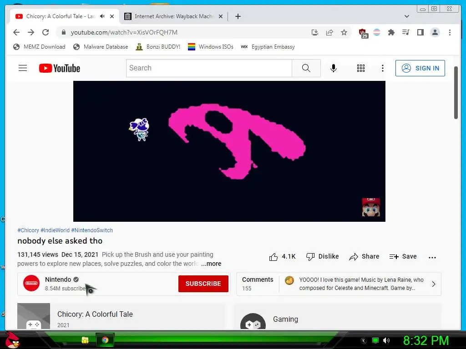Viewport: 466px width, 349px height.
Task: Share the video
Action: pyautogui.click(x=364, y=257)
